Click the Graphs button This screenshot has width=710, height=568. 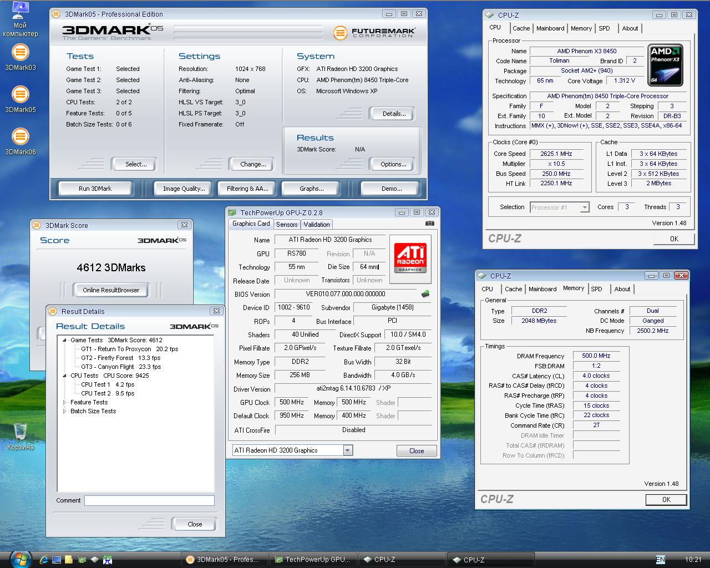[x=312, y=189]
